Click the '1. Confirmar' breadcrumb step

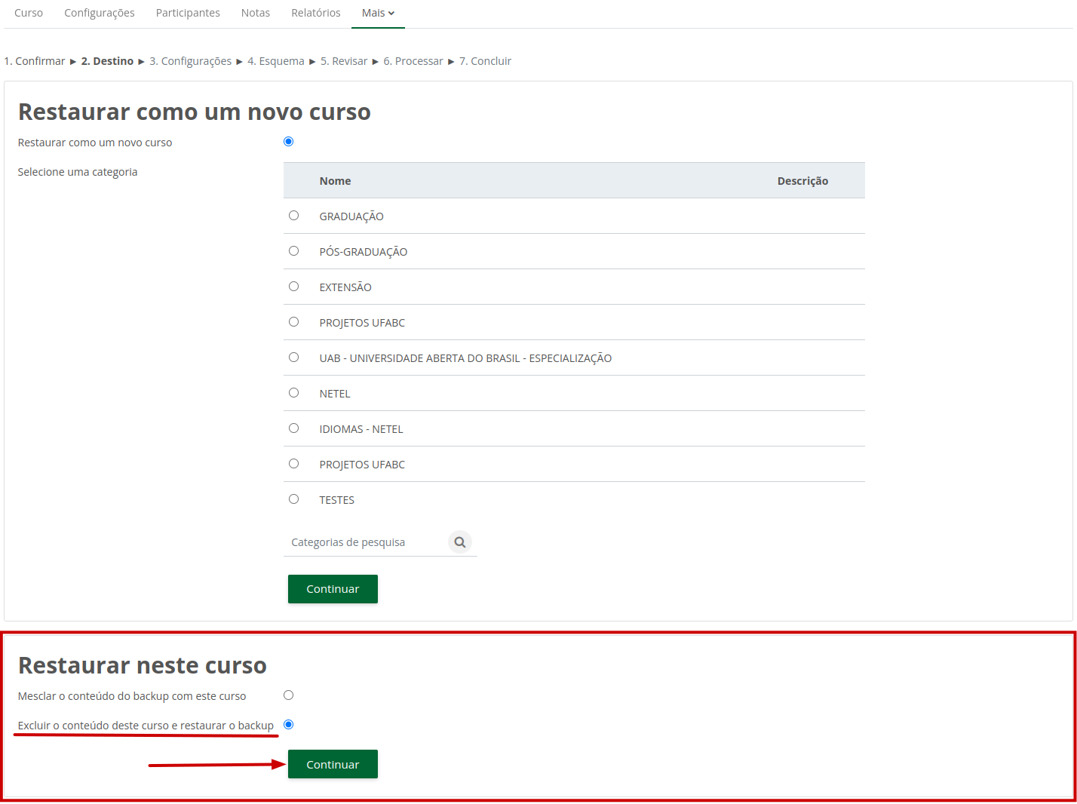pyautogui.click(x=35, y=60)
